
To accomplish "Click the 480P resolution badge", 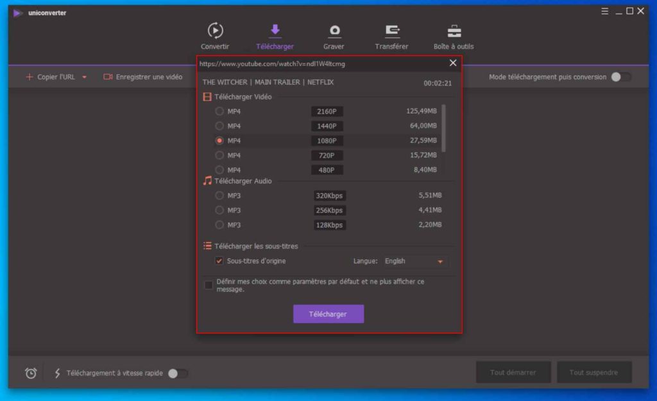I will [x=327, y=169].
